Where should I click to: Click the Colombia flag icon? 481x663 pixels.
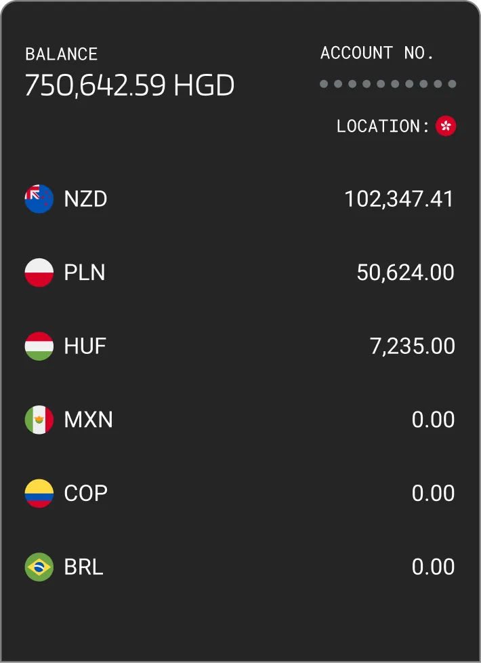tap(39, 493)
